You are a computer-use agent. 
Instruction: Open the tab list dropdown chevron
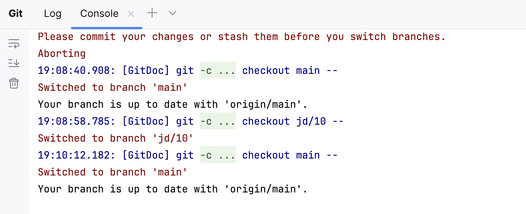[x=173, y=13]
